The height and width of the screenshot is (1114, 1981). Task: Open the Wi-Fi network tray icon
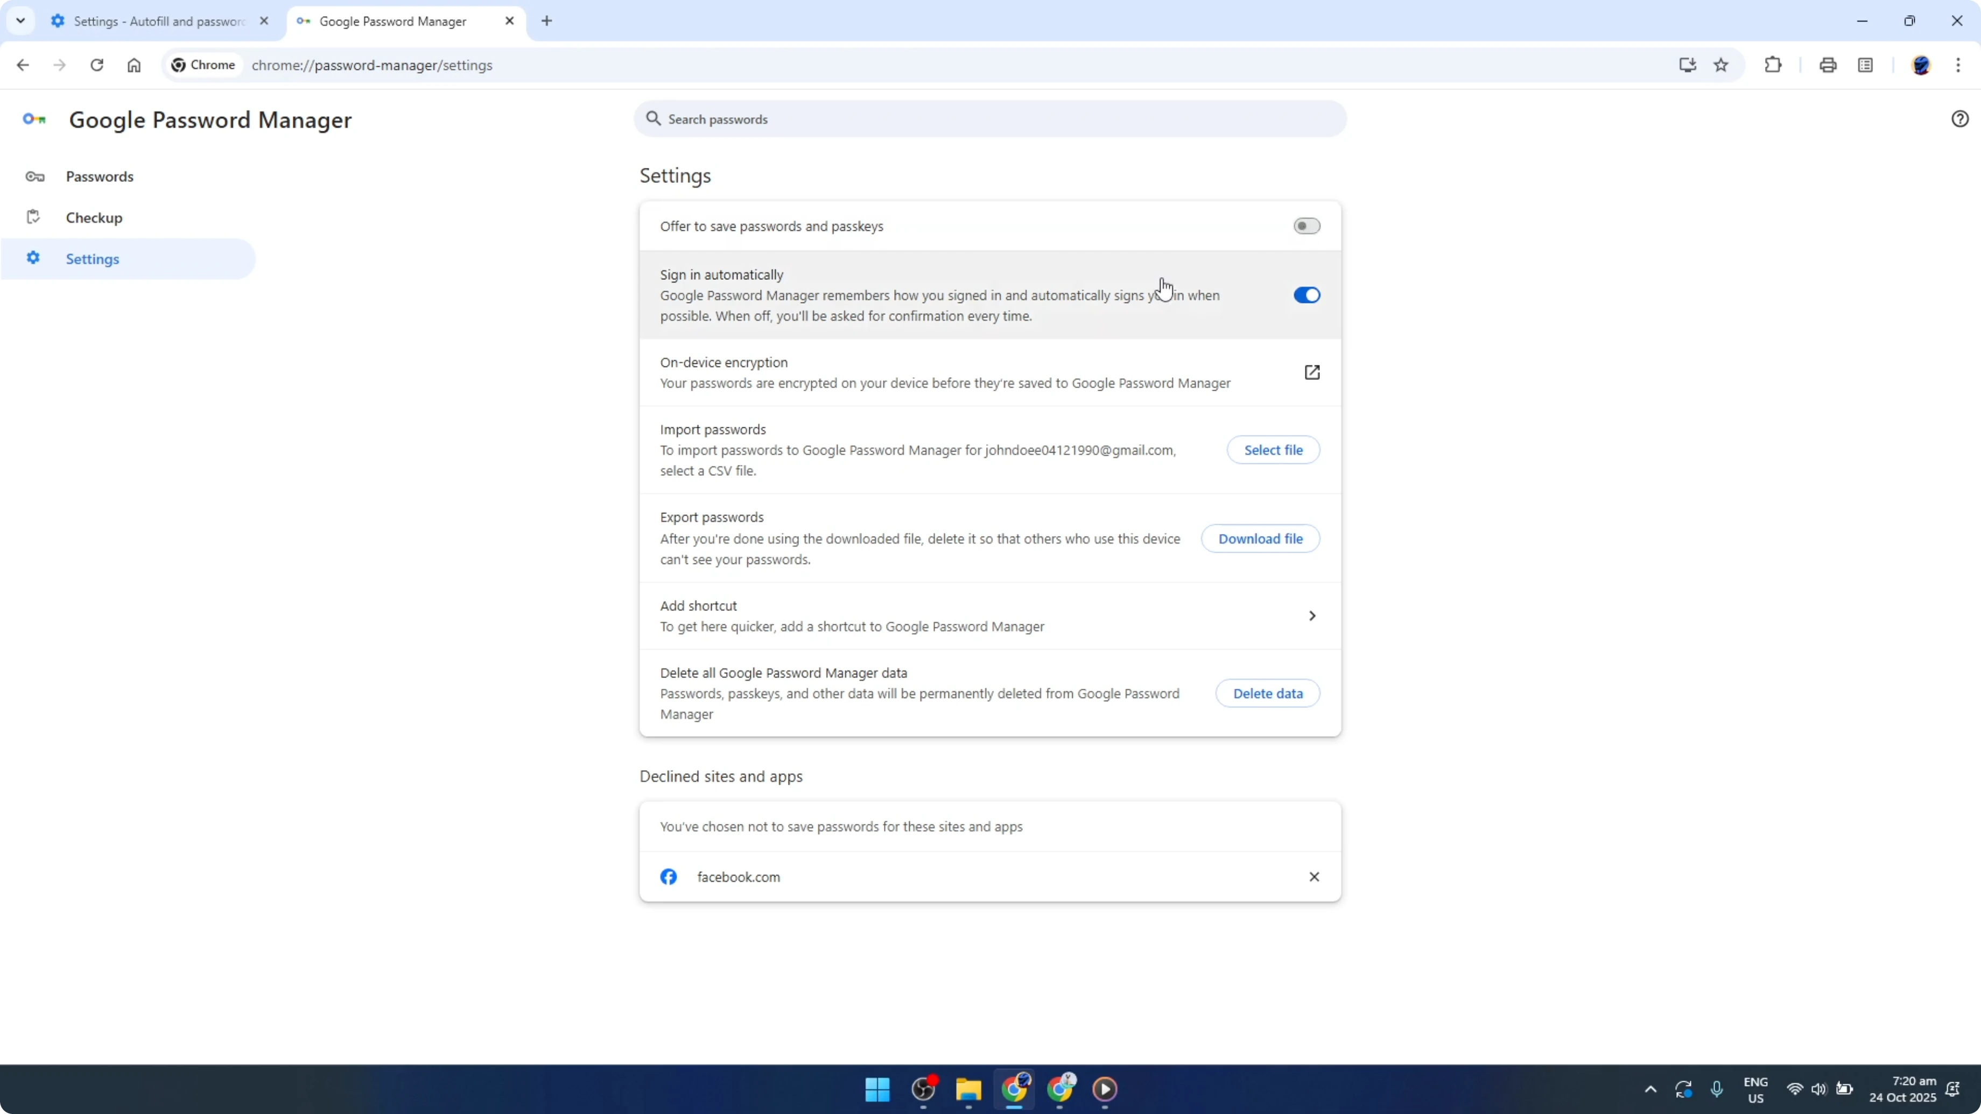(x=1795, y=1089)
